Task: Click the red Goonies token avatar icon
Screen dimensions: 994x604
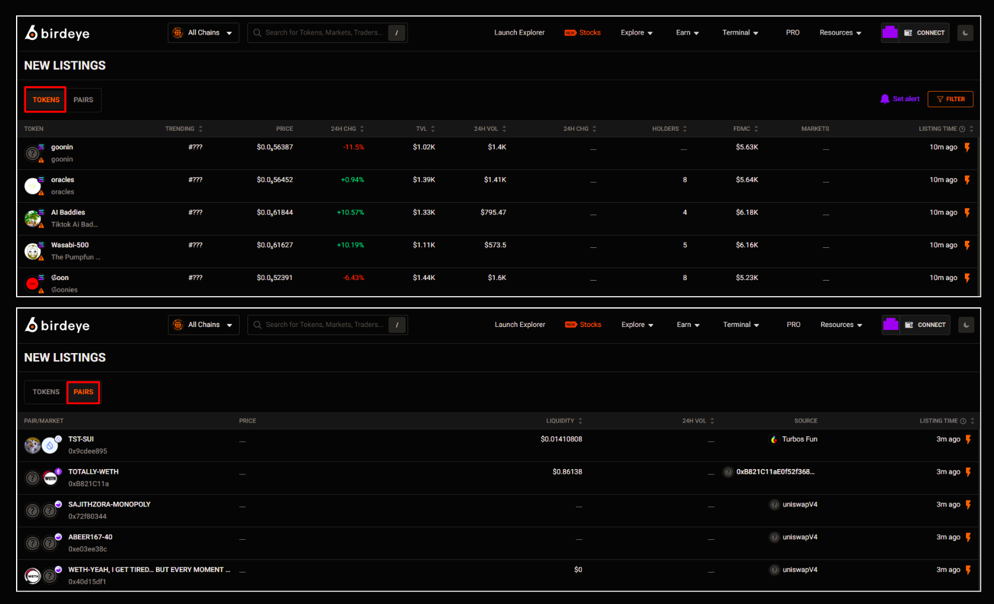Action: click(33, 284)
